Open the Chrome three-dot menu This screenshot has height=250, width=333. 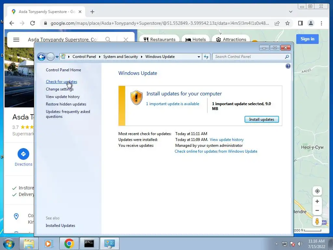click(321, 23)
